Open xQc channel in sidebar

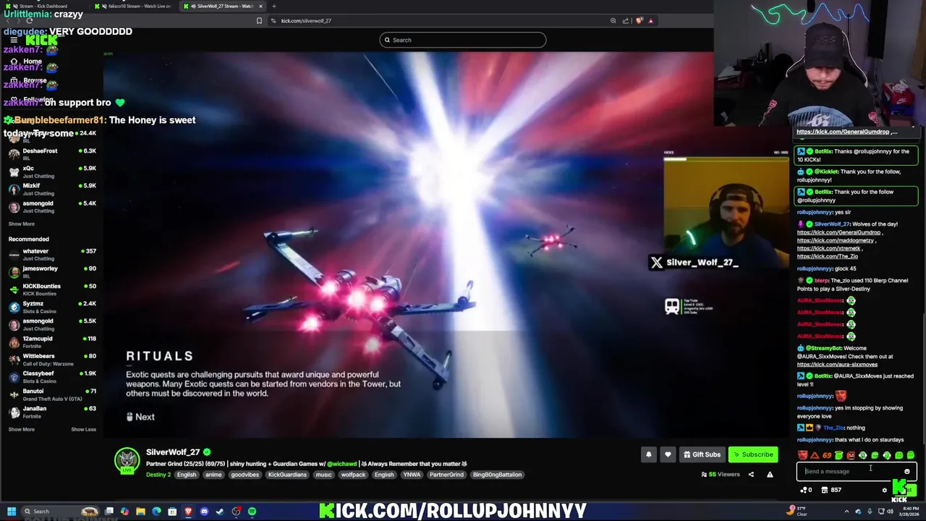pos(52,171)
